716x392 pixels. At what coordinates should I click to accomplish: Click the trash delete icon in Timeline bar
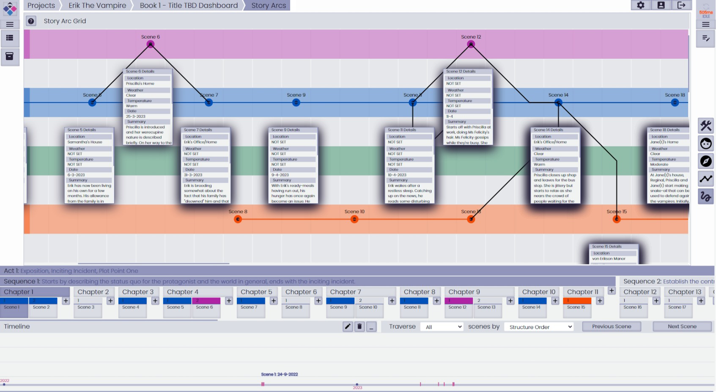(x=359, y=326)
